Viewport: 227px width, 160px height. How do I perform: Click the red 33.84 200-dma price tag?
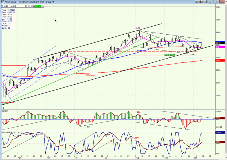220,60
